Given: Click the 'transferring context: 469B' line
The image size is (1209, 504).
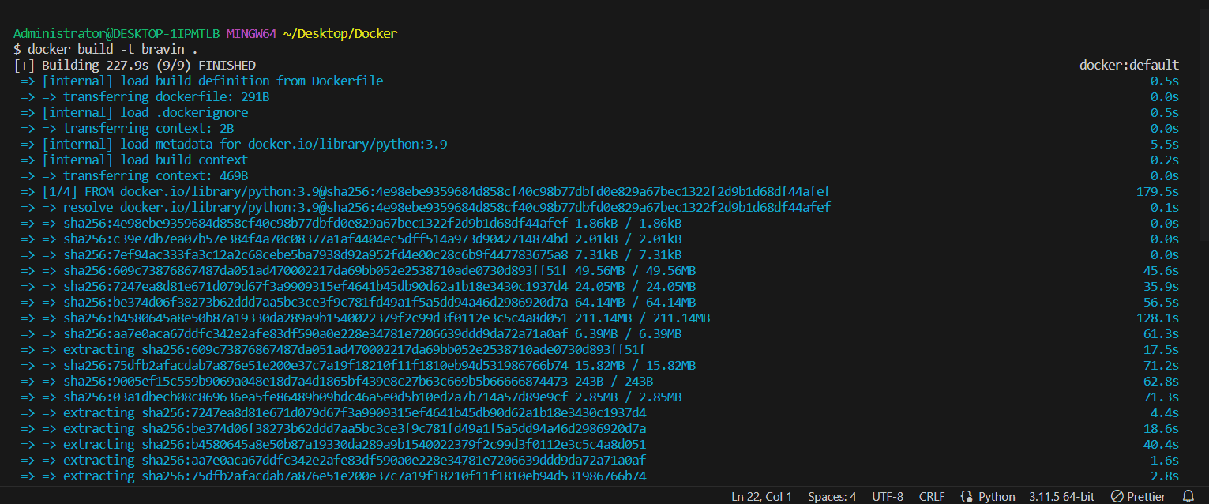Looking at the screenshot, I should tap(134, 175).
